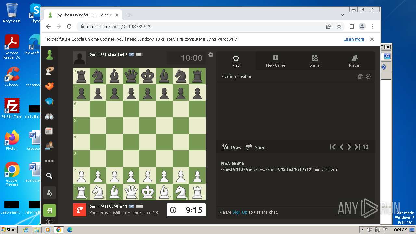Click the Sign Up link in chat
The height and width of the screenshot is (234, 416).
[x=240, y=212]
